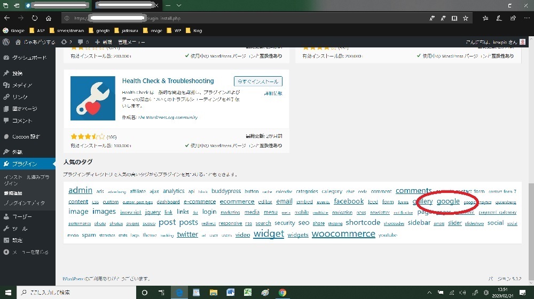Install Health Check plugin now (今すぐインストール)
This screenshot has height=299, width=534.
click(258, 82)
